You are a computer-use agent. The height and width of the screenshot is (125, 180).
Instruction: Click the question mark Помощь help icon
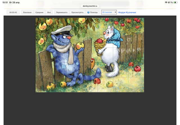(x=88, y=13)
